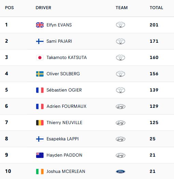Click the TEAM column header
The height and width of the screenshot is (179, 174).
122,8
